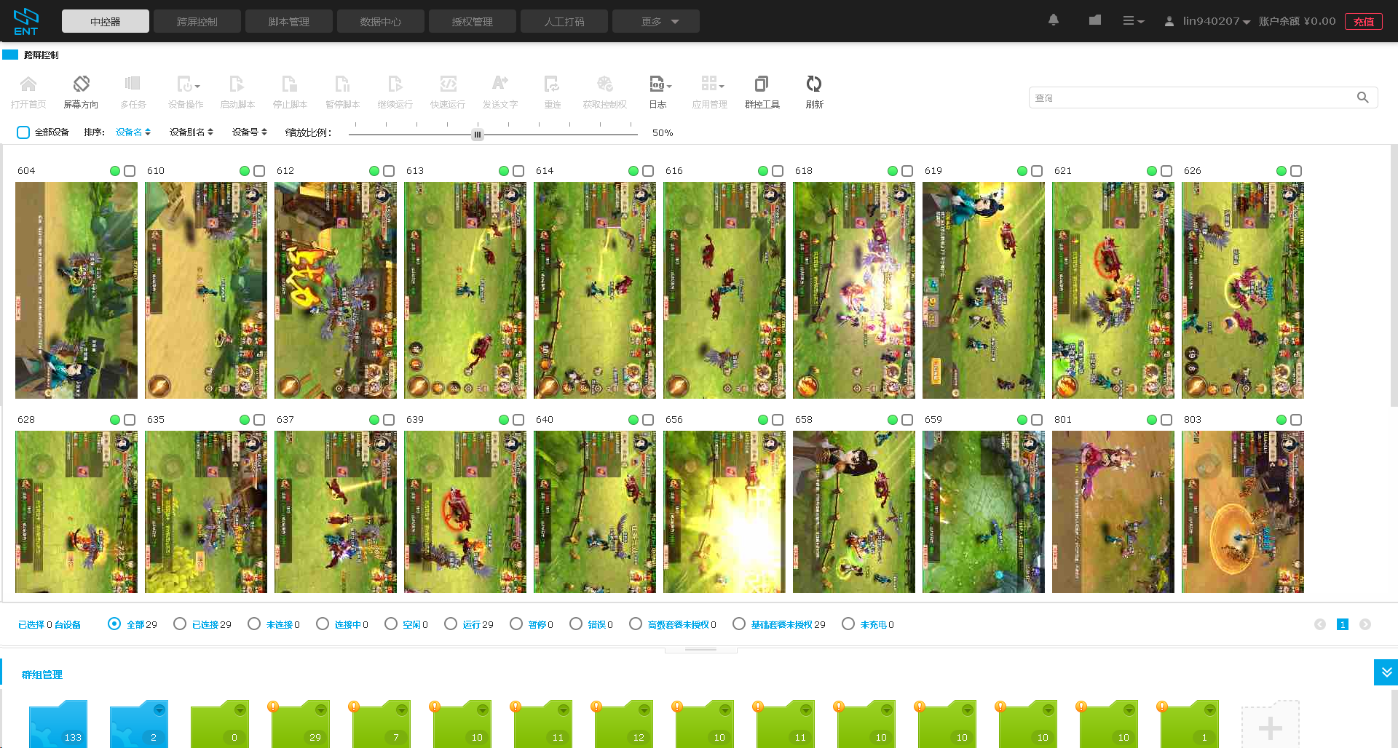Go to page 1
Viewport: 1398px width, 748px height.
[x=1343, y=624]
